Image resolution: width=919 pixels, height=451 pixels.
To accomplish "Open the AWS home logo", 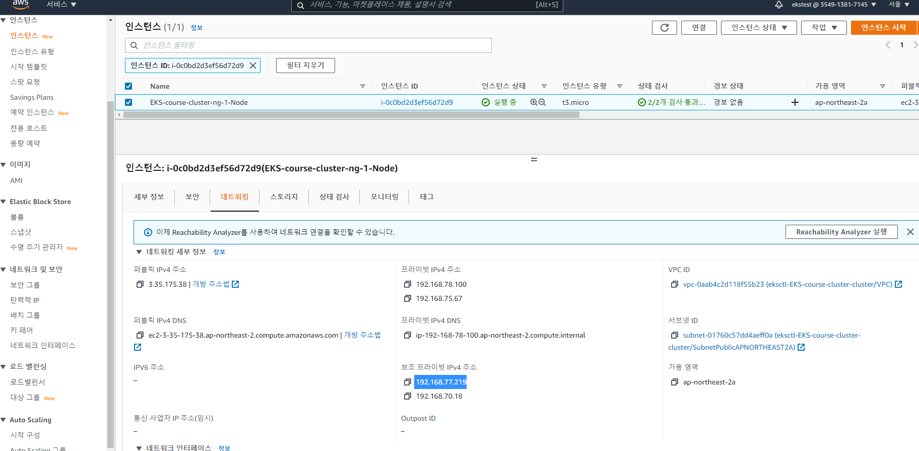I will coord(21,4).
